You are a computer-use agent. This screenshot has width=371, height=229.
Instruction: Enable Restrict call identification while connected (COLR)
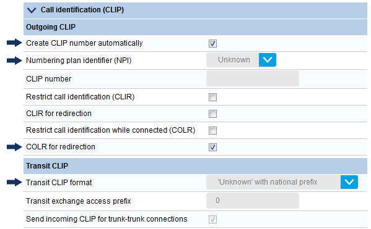coord(212,130)
